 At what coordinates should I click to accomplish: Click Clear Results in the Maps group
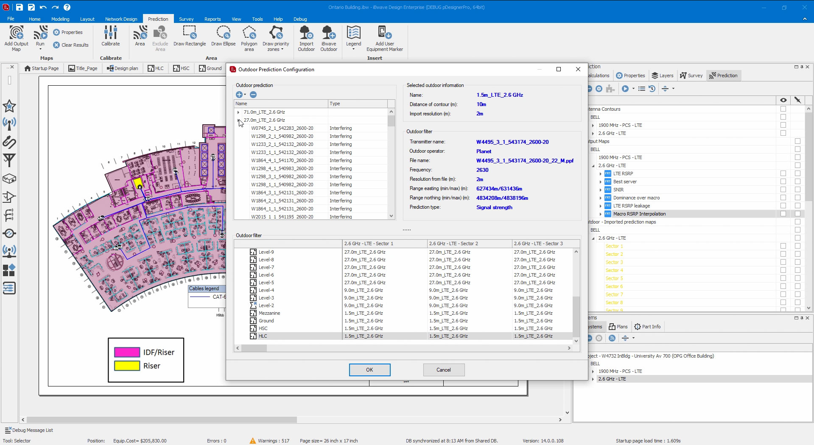[x=71, y=45]
